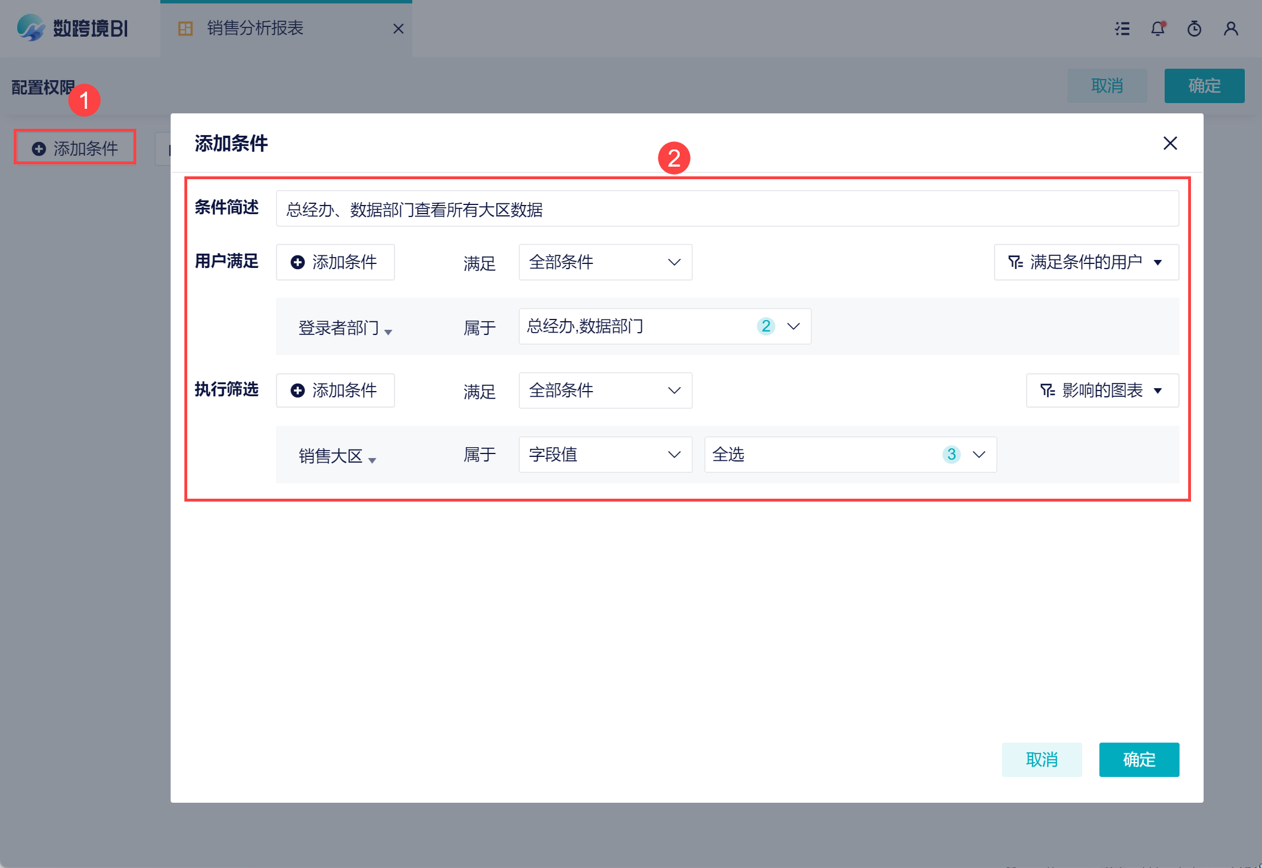Open 全部条件 dropdown in 用户满足 row
Screen dimensions: 1262x868
(605, 262)
